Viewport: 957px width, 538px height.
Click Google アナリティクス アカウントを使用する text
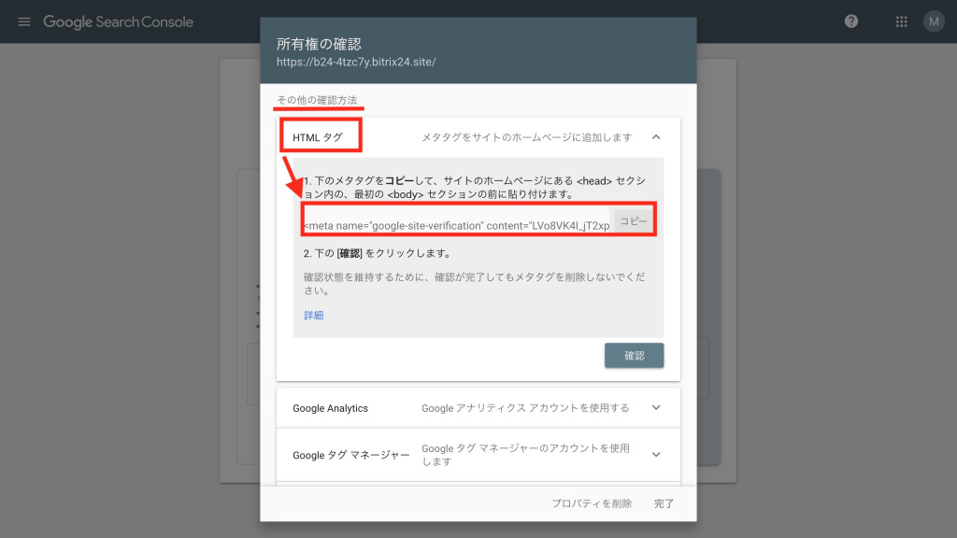pyautogui.click(x=525, y=408)
